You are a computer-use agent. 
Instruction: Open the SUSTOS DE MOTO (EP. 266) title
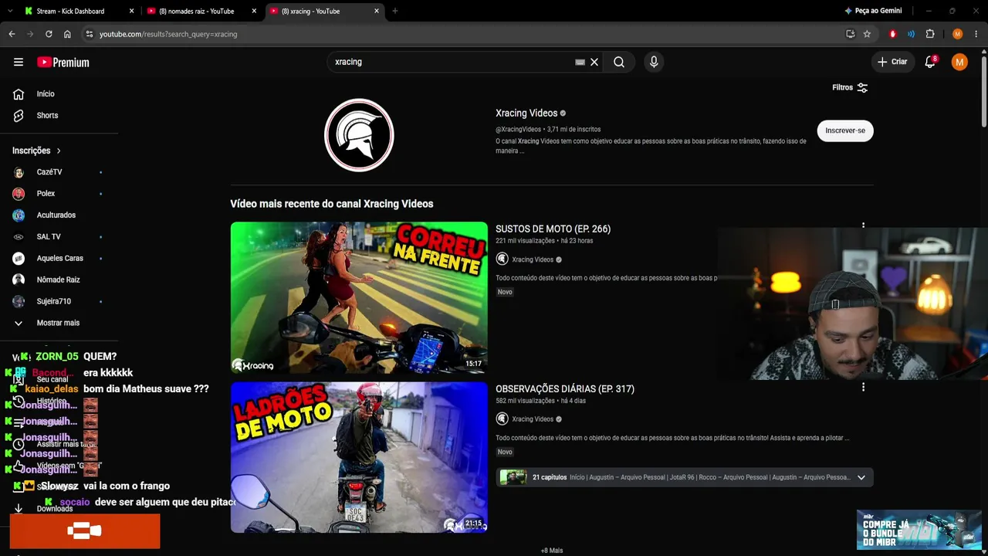(x=553, y=229)
